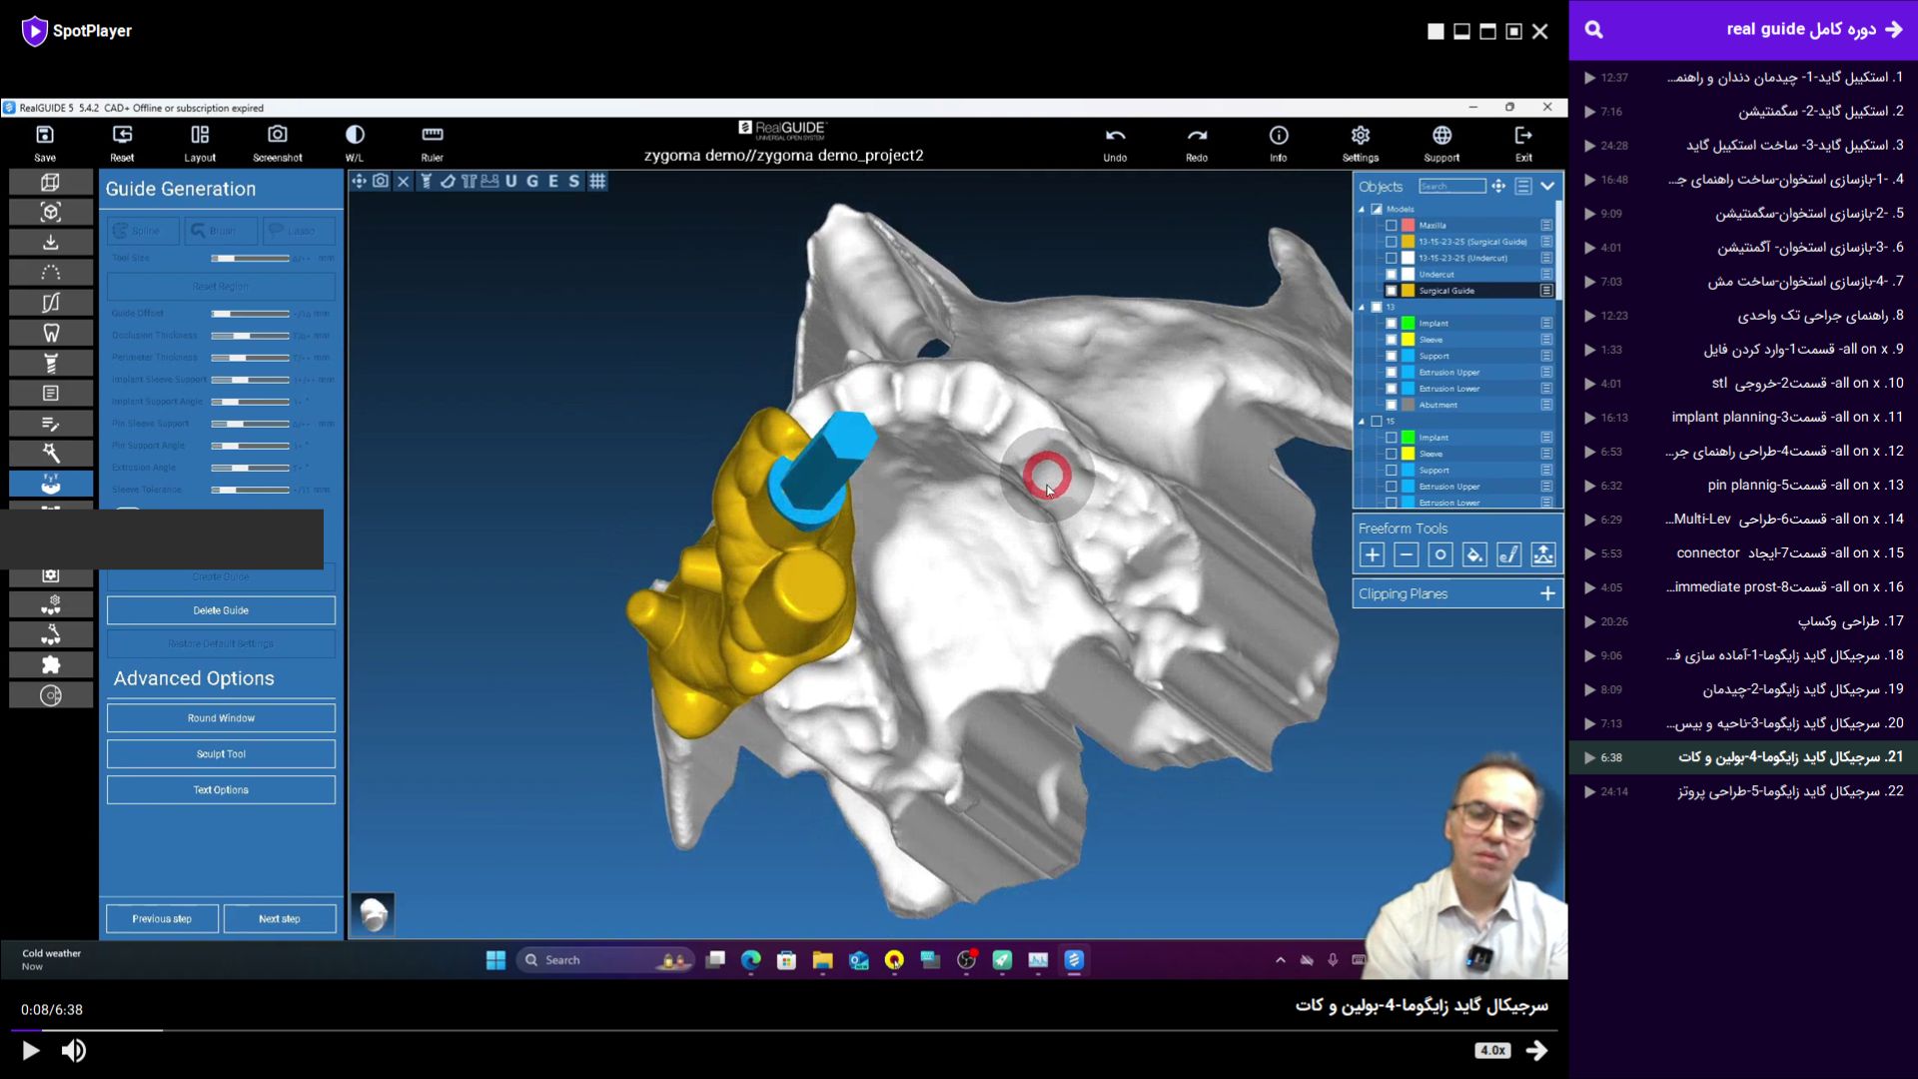The height and width of the screenshot is (1079, 1918).
Task: Toggle the grid icon in viewport toolbar
Action: (597, 181)
